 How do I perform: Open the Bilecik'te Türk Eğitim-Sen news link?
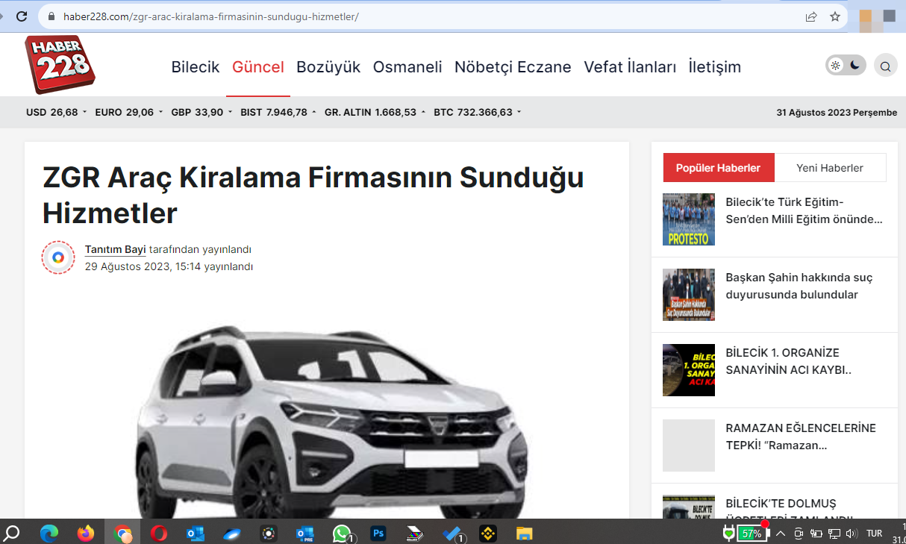tap(804, 210)
